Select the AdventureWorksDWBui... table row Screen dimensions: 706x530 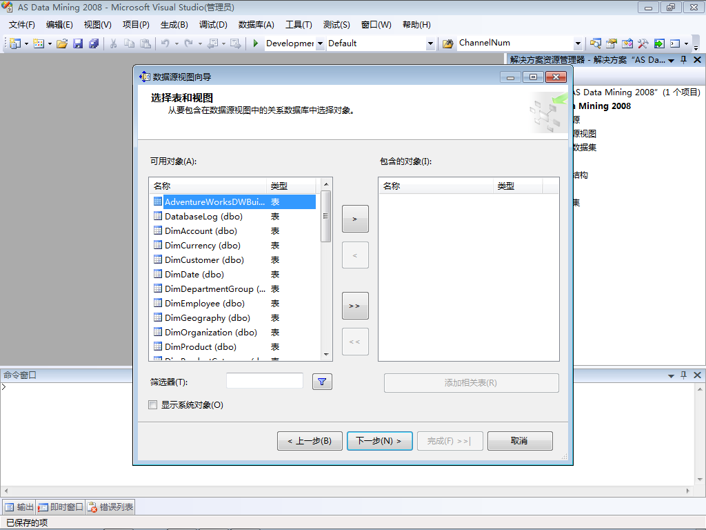[234, 202]
